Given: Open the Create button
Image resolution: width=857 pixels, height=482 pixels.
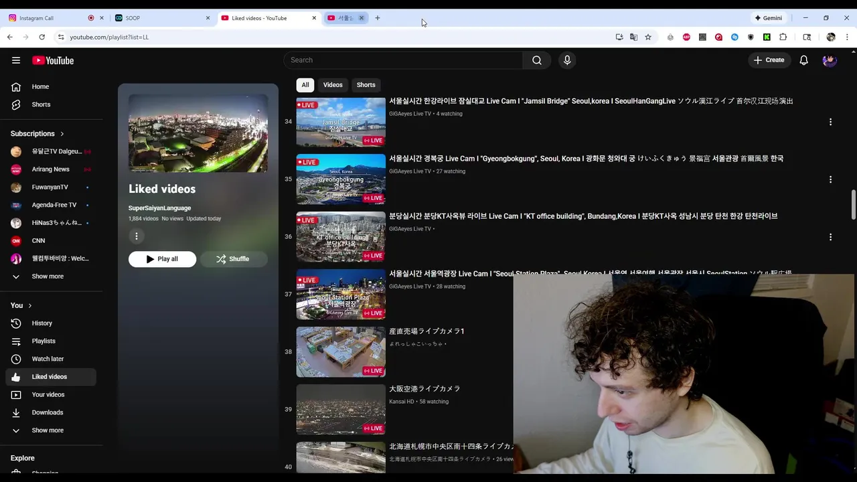Looking at the screenshot, I should (769, 60).
